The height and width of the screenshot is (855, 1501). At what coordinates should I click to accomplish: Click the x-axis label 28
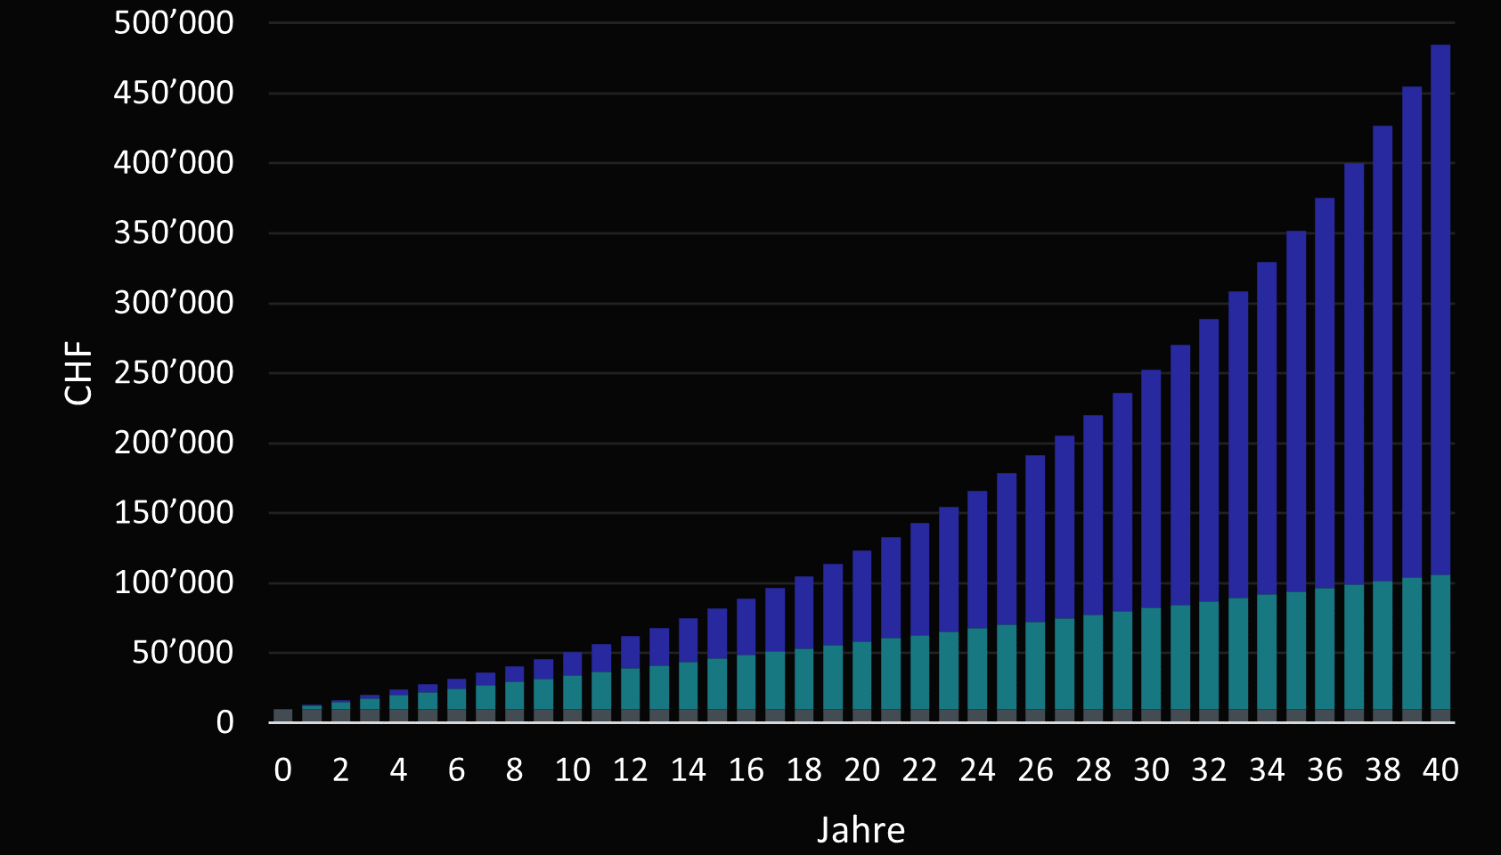pyautogui.click(x=1093, y=770)
